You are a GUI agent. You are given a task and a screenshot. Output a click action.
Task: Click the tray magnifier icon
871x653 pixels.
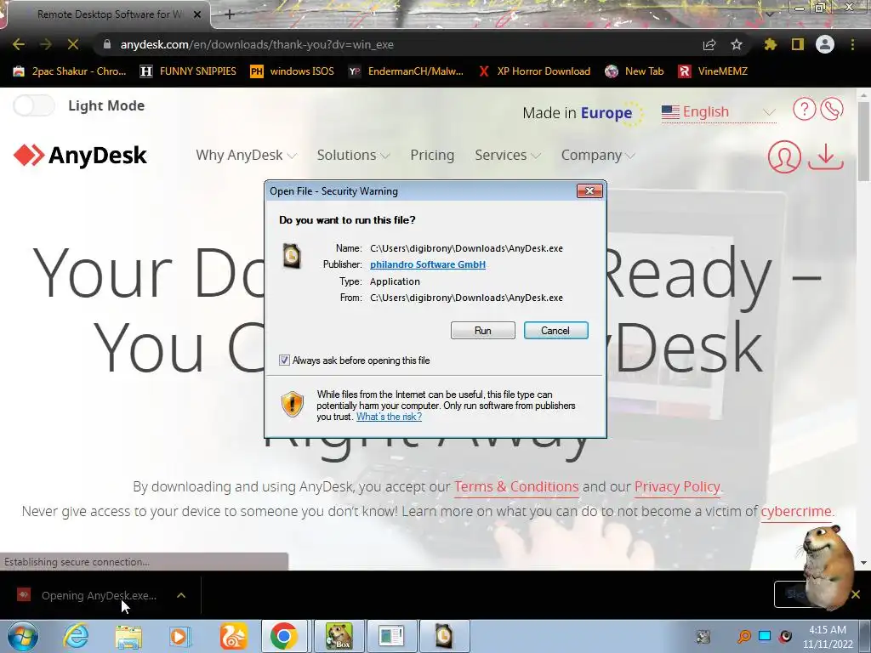coord(743,636)
